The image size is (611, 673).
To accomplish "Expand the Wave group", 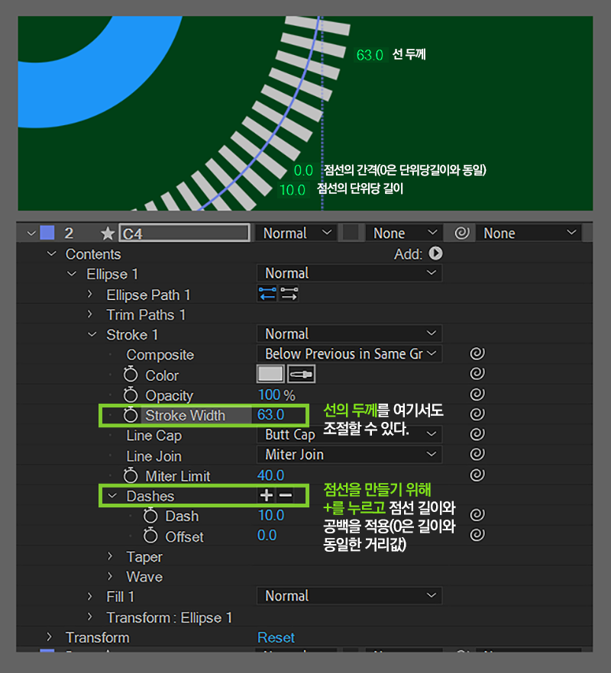I will click(110, 576).
